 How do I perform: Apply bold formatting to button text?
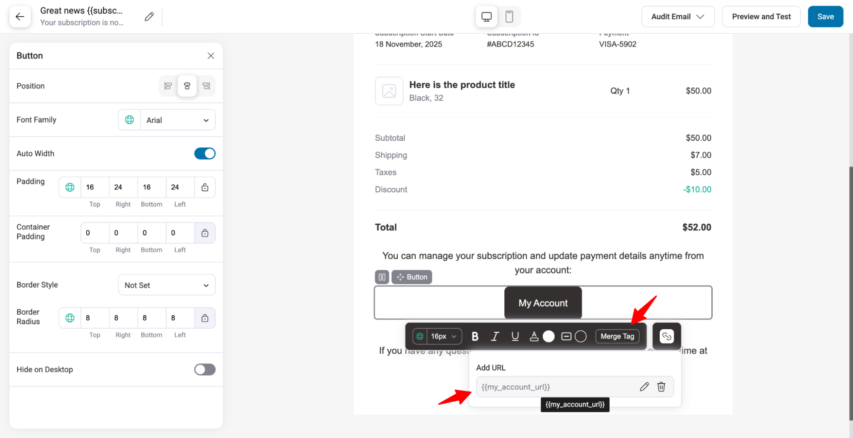(475, 336)
